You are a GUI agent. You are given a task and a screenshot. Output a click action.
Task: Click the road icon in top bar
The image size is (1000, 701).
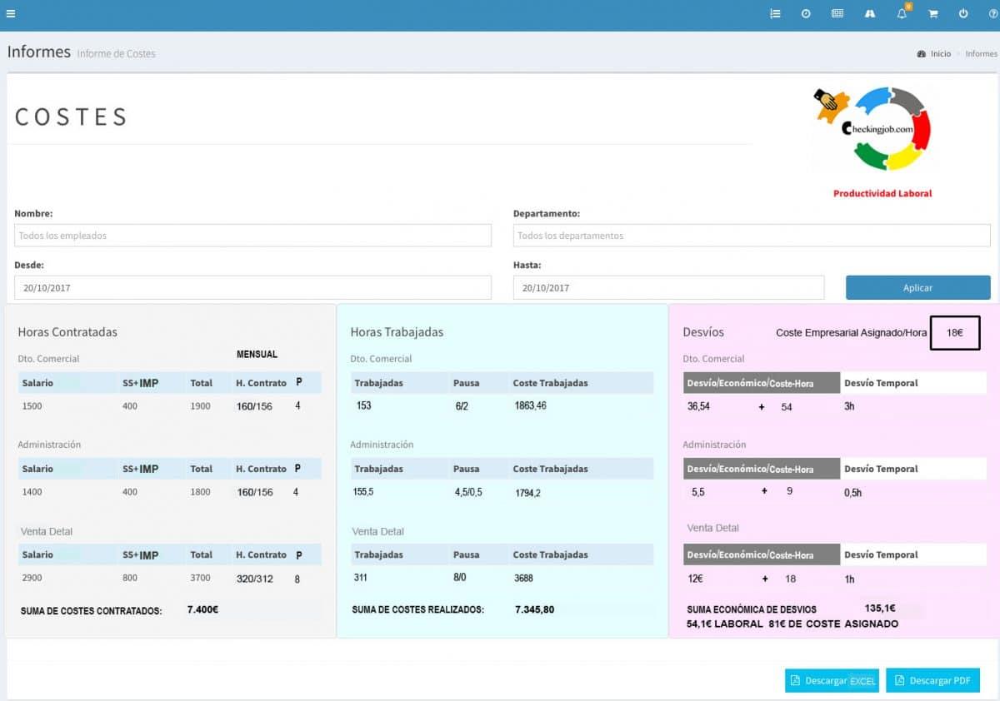[870, 14]
